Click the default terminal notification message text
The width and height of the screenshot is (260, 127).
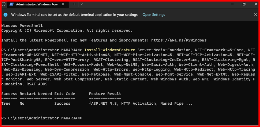[x=75, y=15]
